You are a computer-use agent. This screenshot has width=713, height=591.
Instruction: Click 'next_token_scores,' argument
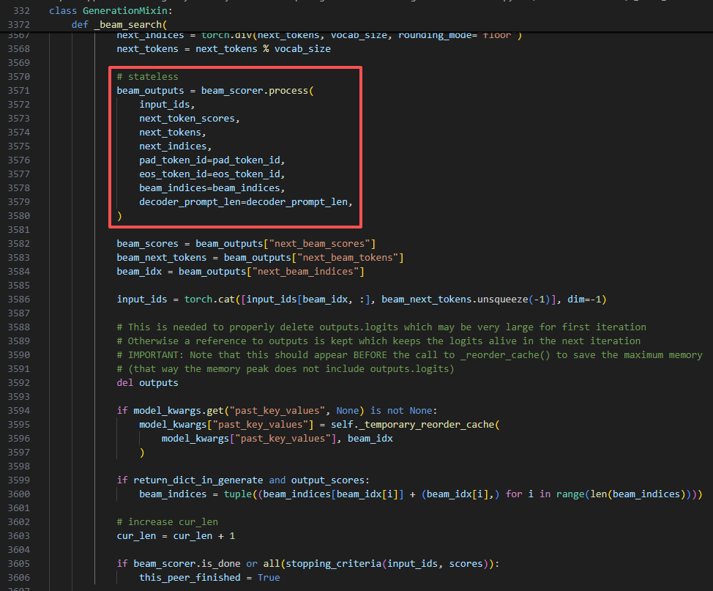189,119
